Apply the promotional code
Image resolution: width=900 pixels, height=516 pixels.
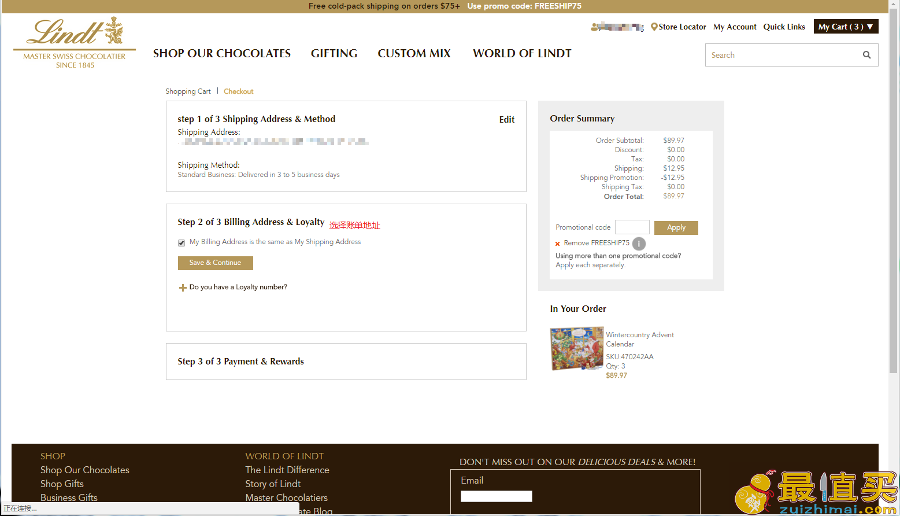676,227
